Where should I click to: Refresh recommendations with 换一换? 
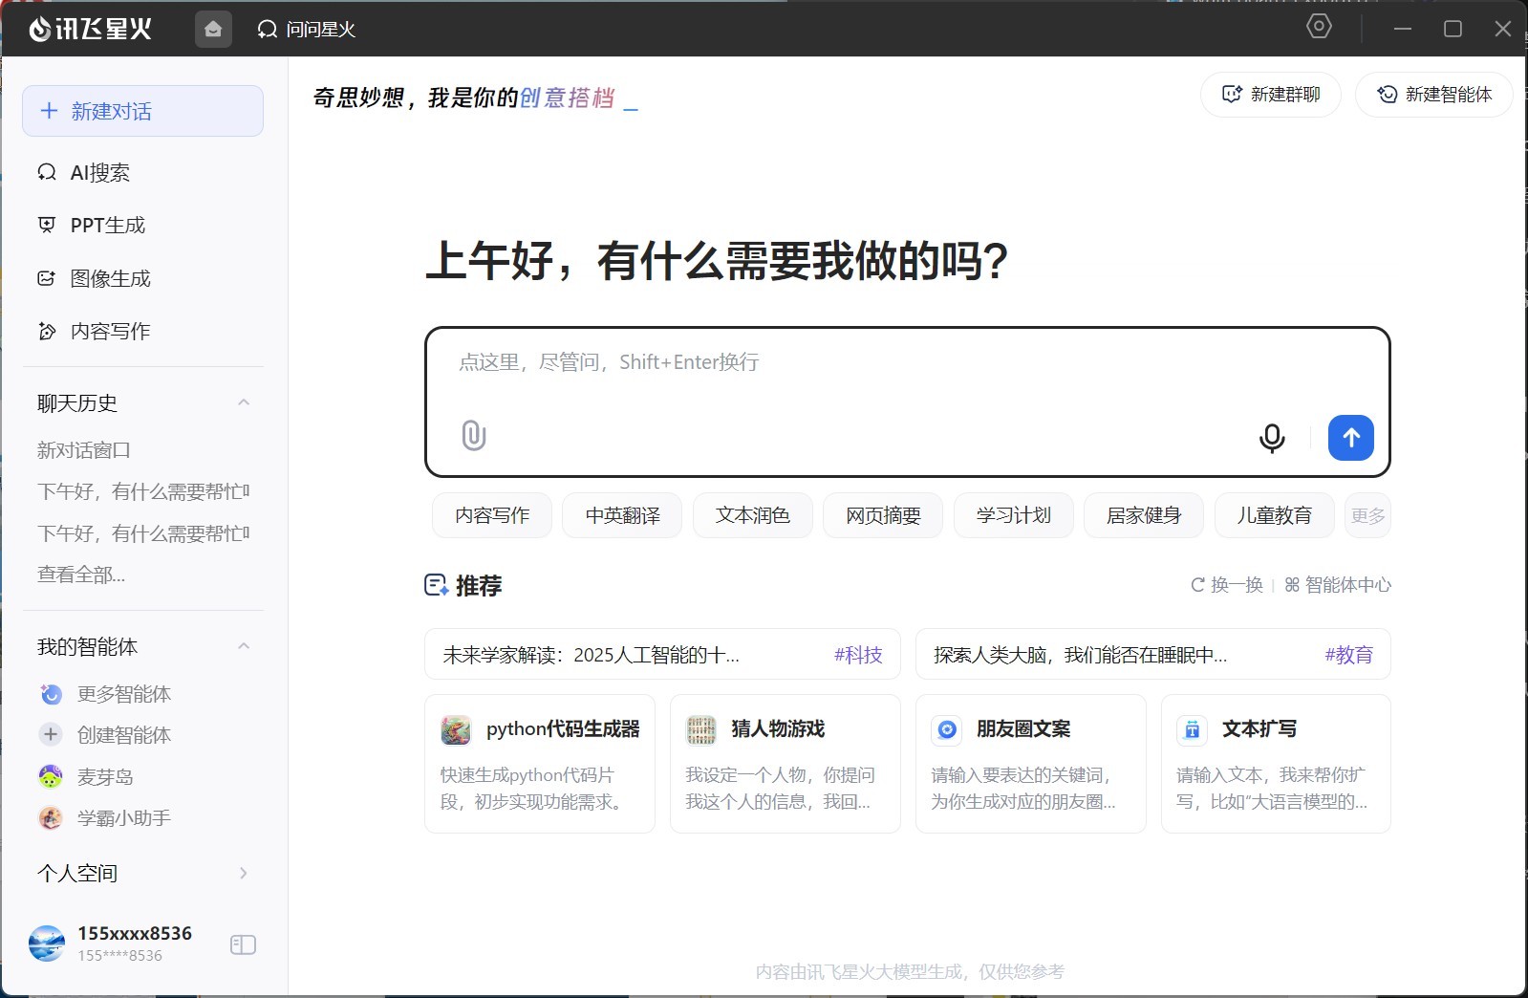tap(1227, 584)
